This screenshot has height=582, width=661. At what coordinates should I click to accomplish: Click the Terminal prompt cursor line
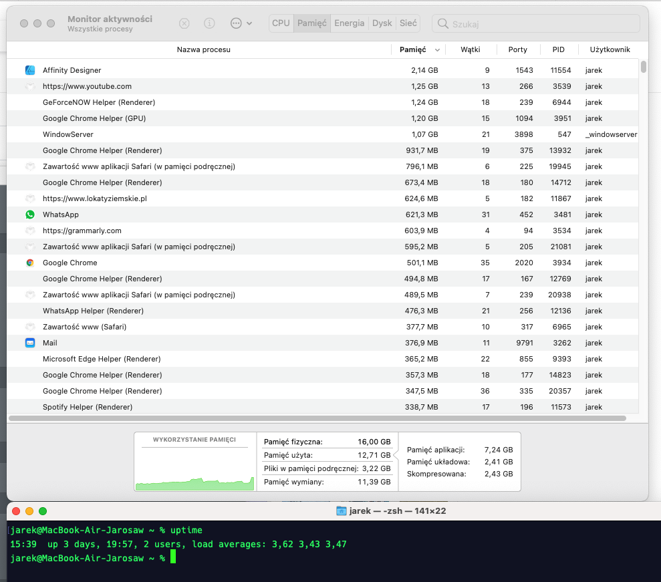93,558
